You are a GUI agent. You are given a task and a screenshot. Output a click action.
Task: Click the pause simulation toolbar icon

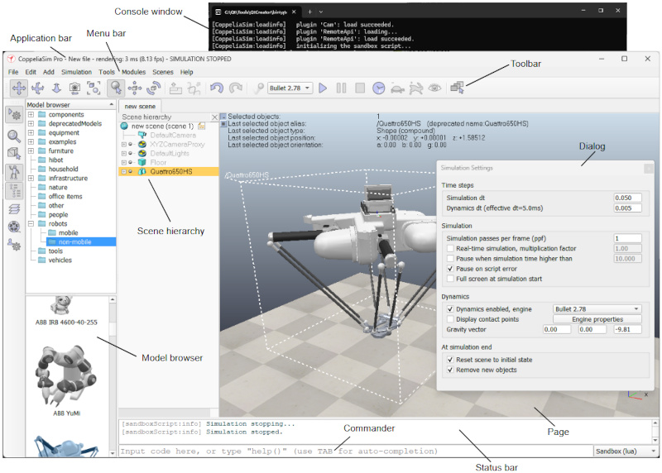(x=341, y=88)
